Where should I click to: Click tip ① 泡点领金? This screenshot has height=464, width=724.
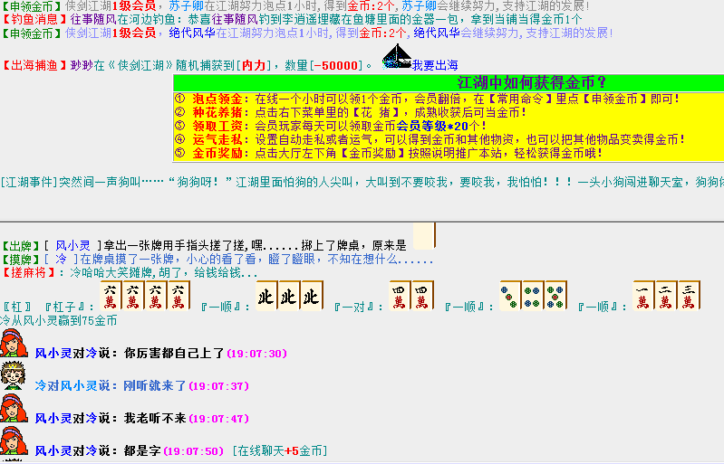427,99
